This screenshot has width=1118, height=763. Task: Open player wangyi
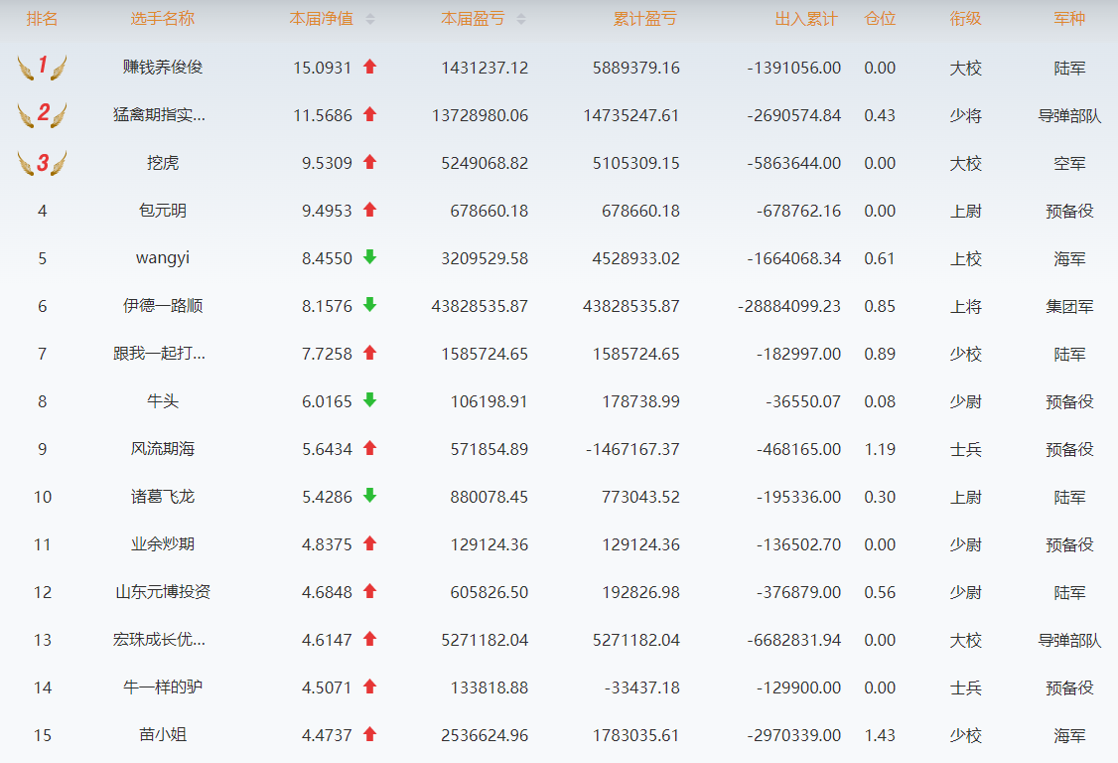click(163, 258)
